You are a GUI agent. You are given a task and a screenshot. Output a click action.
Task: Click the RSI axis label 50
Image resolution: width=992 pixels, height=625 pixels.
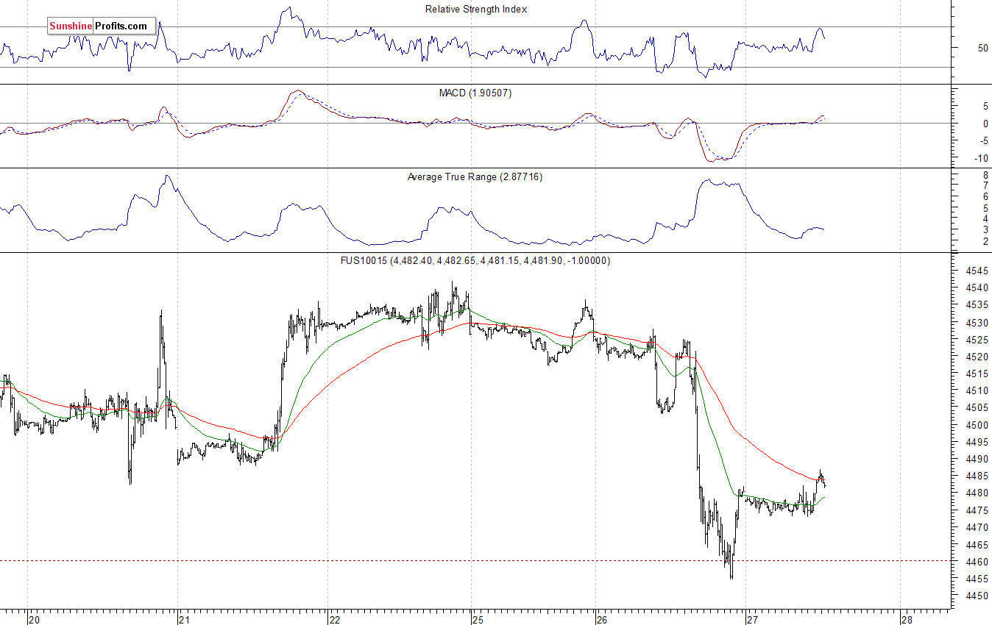982,48
